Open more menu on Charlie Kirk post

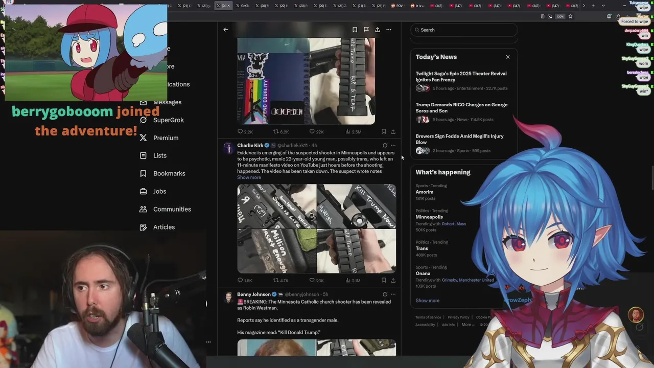pos(393,145)
